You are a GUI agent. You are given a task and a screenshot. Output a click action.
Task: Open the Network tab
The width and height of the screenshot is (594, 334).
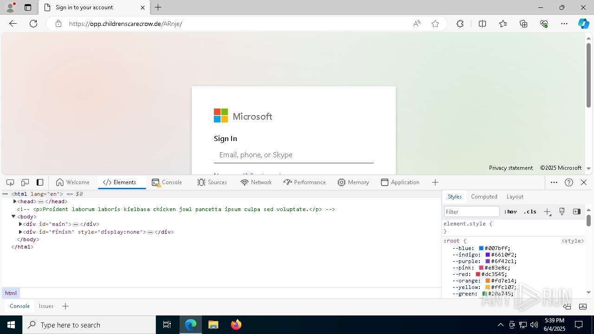(x=256, y=182)
